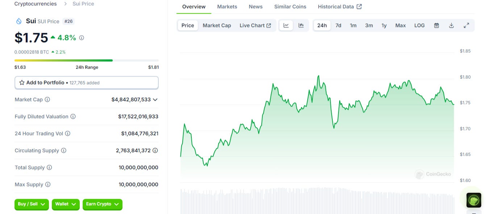
Task: Expand chart to fullscreen
Action: pos(466,25)
